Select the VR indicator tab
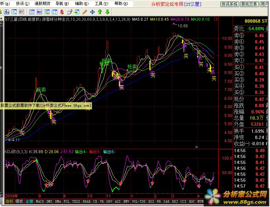The image size is (270, 207). 102,201
